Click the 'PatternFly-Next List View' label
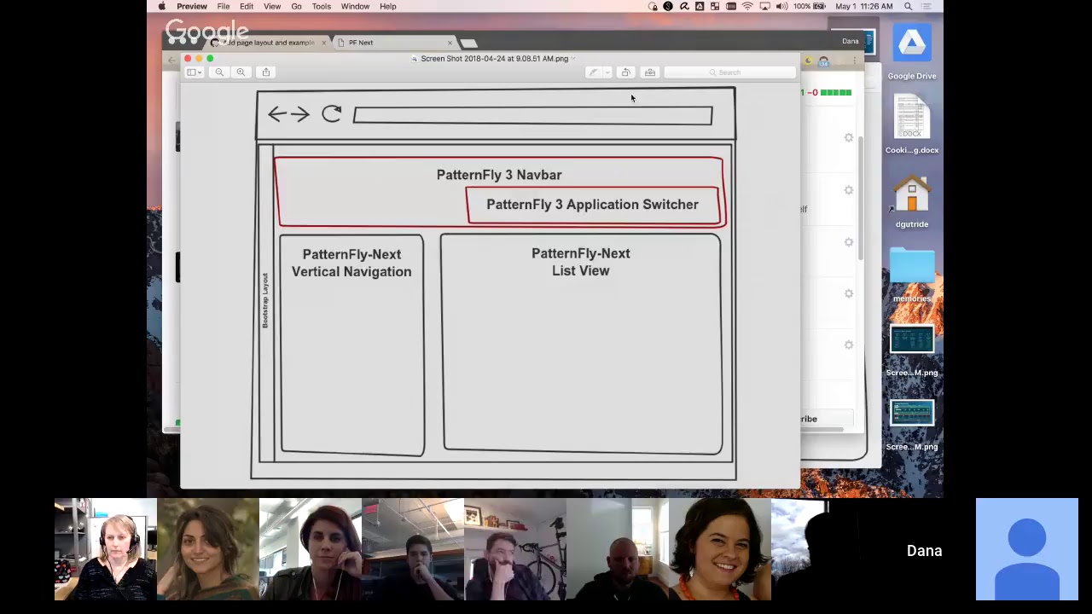 coord(581,262)
